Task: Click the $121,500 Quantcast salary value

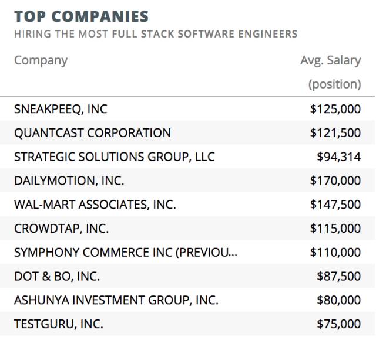Action: click(x=335, y=133)
